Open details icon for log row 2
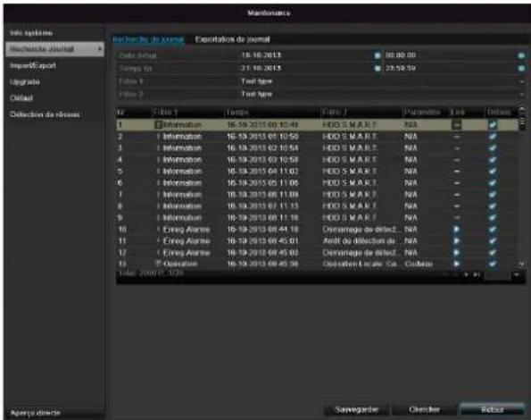 click(493, 136)
